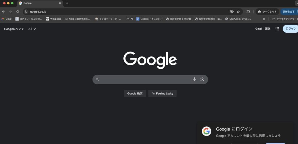Viewport: 298px width, 144px height.
Task: Click the 更新を完了 update button
Action: pos(289,12)
